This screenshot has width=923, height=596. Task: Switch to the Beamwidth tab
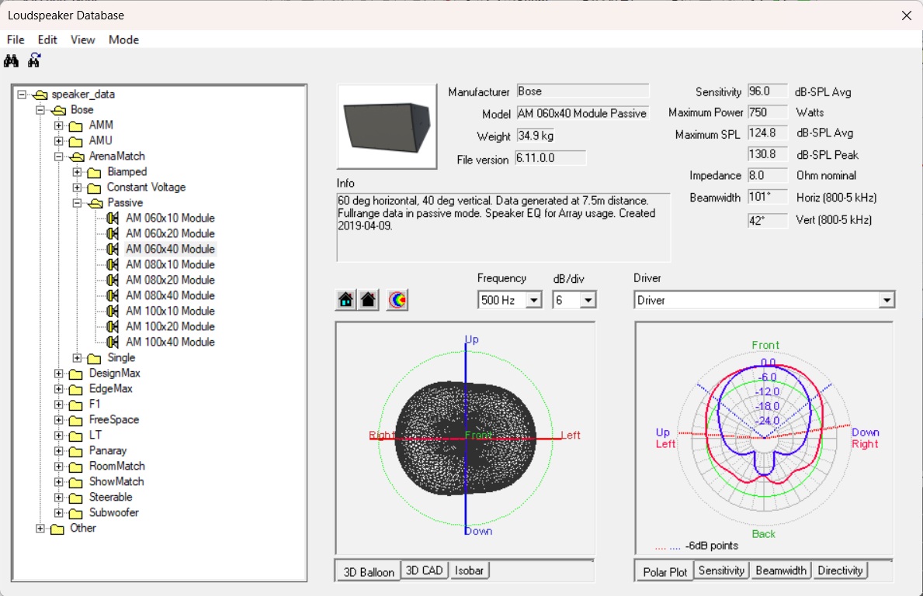[780, 570]
